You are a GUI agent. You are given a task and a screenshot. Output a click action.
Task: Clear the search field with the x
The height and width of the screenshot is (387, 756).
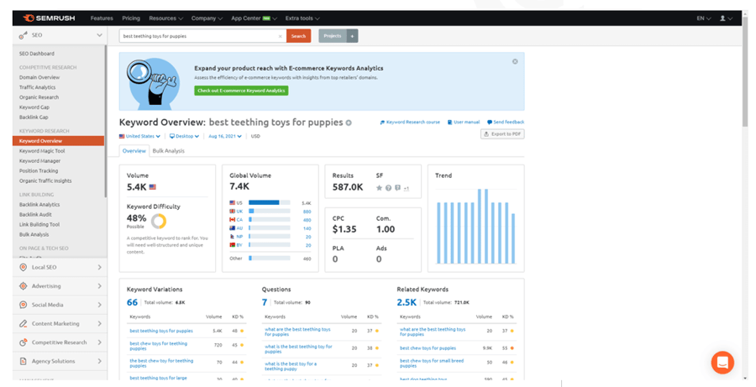coord(280,36)
